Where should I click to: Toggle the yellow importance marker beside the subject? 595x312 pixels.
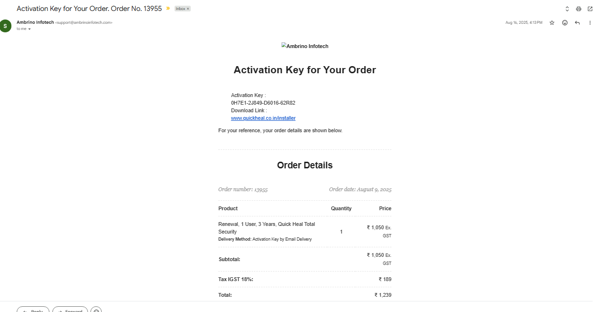tap(168, 9)
